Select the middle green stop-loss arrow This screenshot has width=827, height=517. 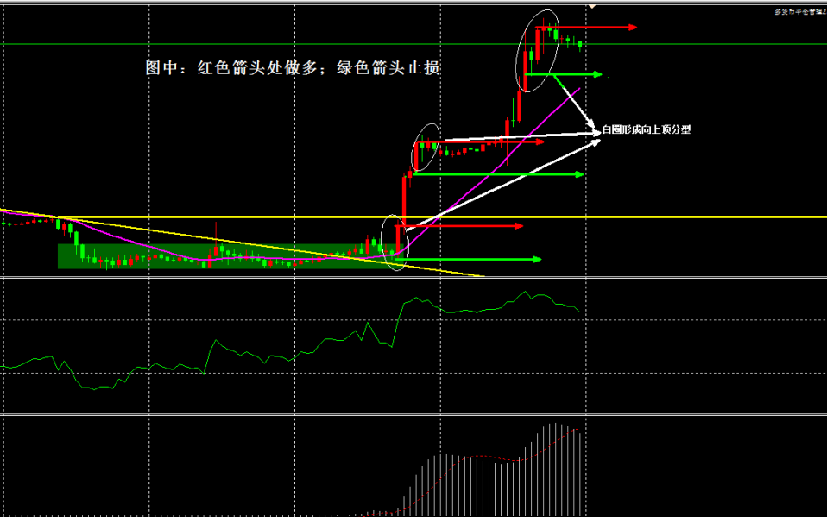(501, 174)
